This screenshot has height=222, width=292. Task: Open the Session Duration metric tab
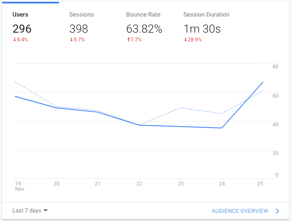click(x=206, y=14)
